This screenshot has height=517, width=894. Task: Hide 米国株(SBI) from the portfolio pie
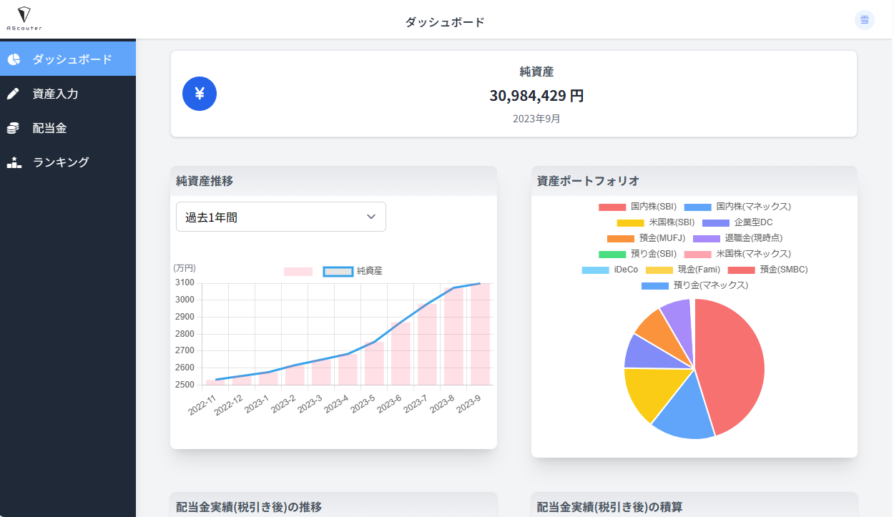650,222
